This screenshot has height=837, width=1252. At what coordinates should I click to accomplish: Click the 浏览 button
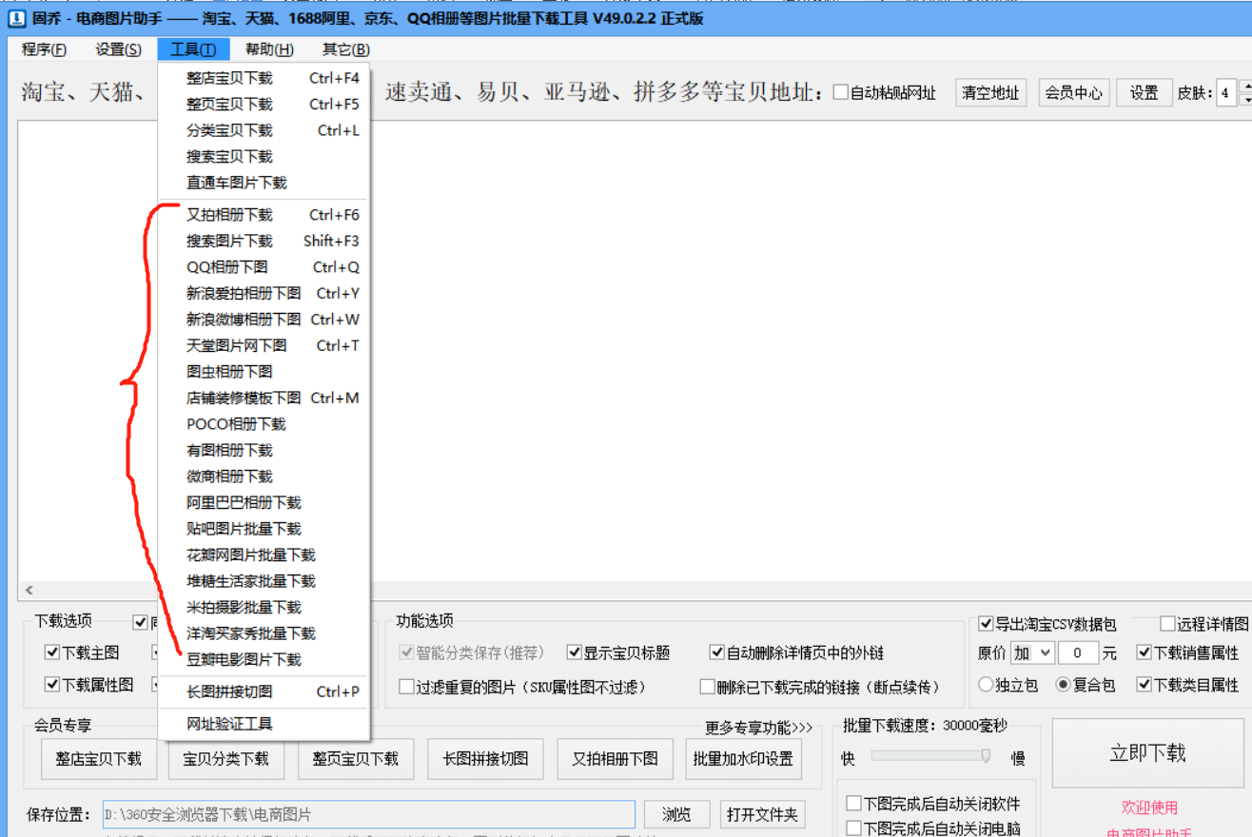[676, 814]
